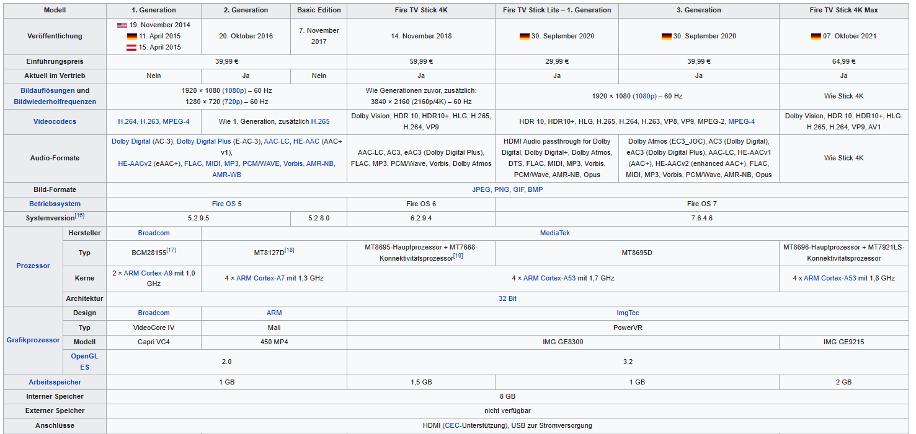916x434 pixels.
Task: Click the German flag beside 11. April 2015
Action: coord(132,36)
